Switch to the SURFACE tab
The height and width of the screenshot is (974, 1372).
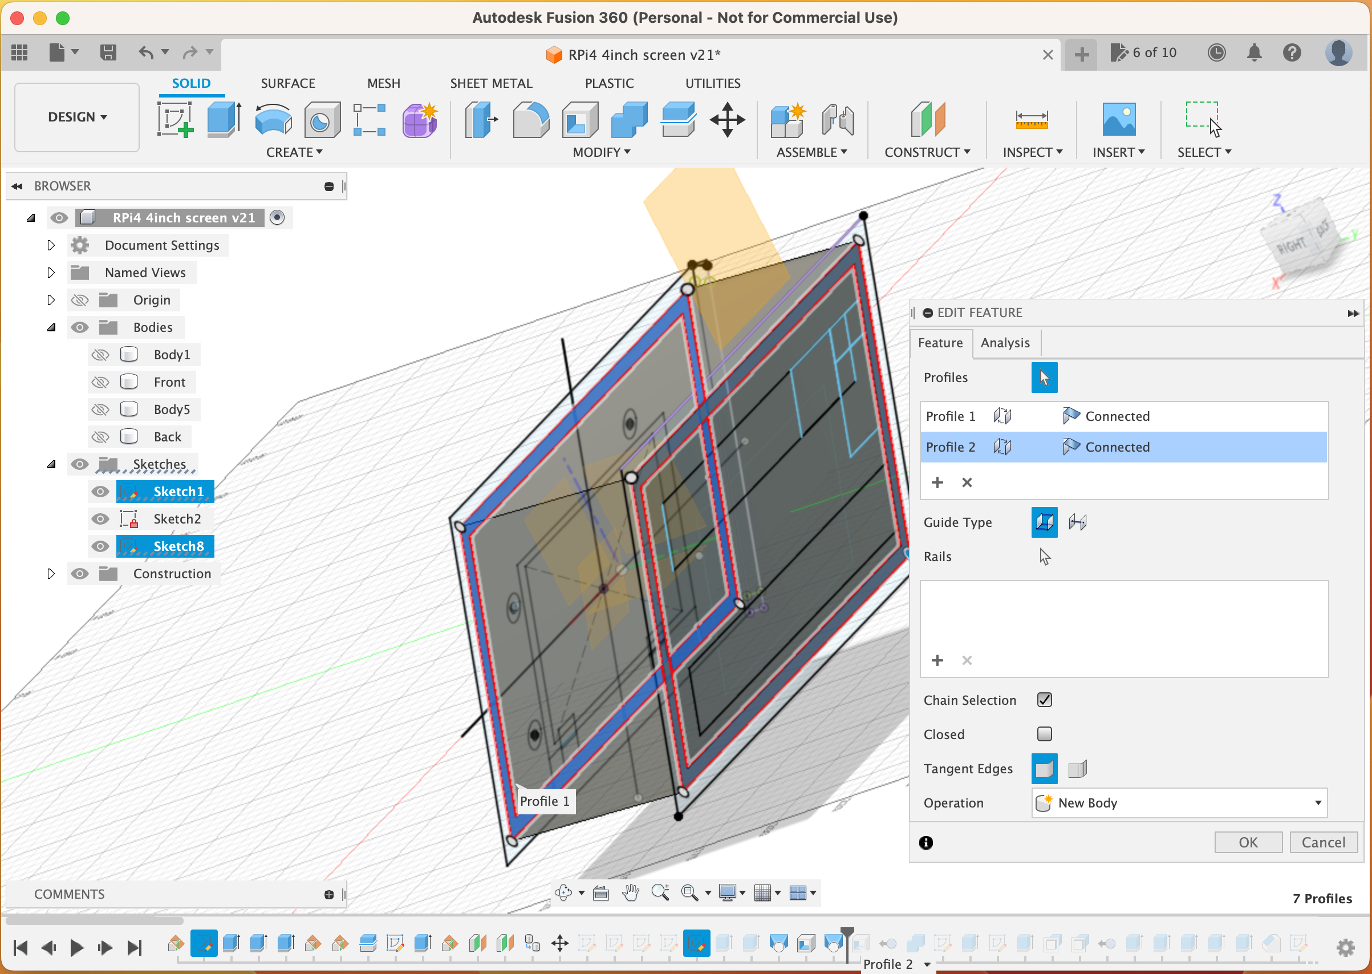pos(288,83)
